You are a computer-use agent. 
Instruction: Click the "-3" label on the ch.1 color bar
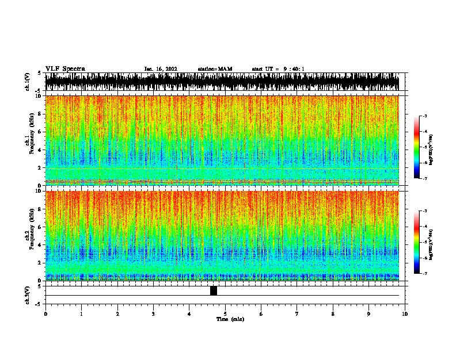click(x=425, y=116)
